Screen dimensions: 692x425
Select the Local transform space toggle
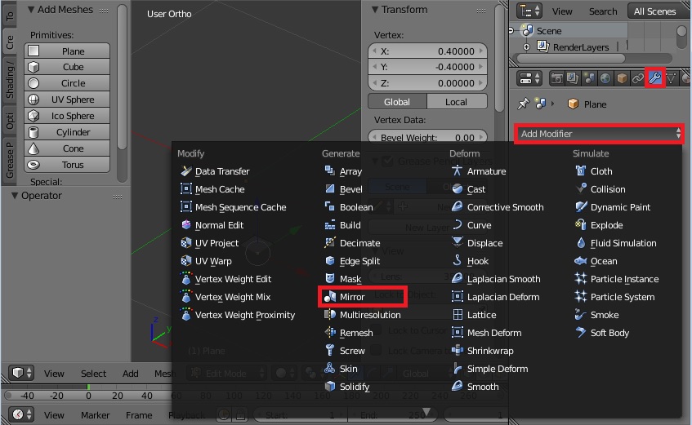pyautogui.click(x=457, y=102)
